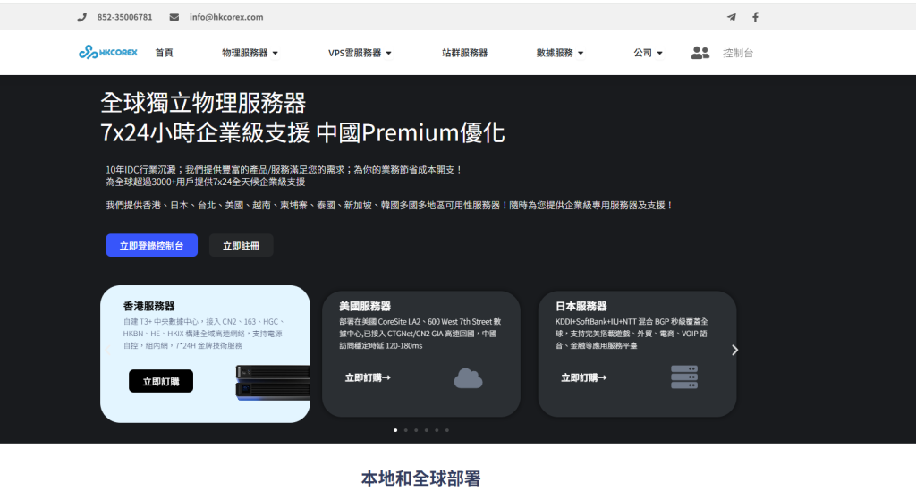Select the fifth carousel pagination dot
Screen dimensions: 916x491
437,430
